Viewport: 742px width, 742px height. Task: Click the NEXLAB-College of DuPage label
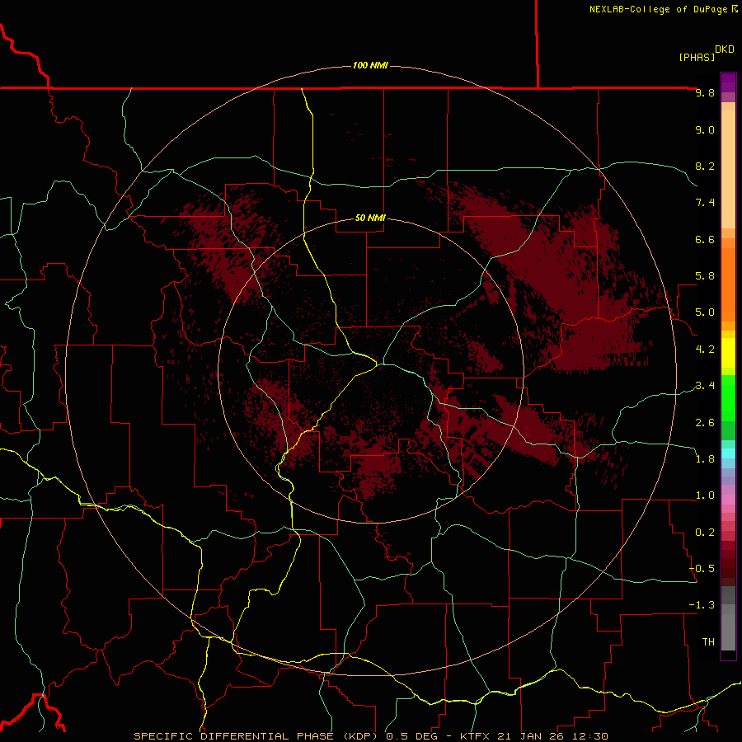[659, 9]
